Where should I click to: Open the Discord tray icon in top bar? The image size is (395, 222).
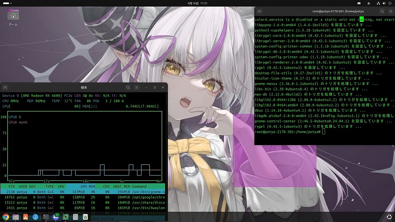pos(359,3)
